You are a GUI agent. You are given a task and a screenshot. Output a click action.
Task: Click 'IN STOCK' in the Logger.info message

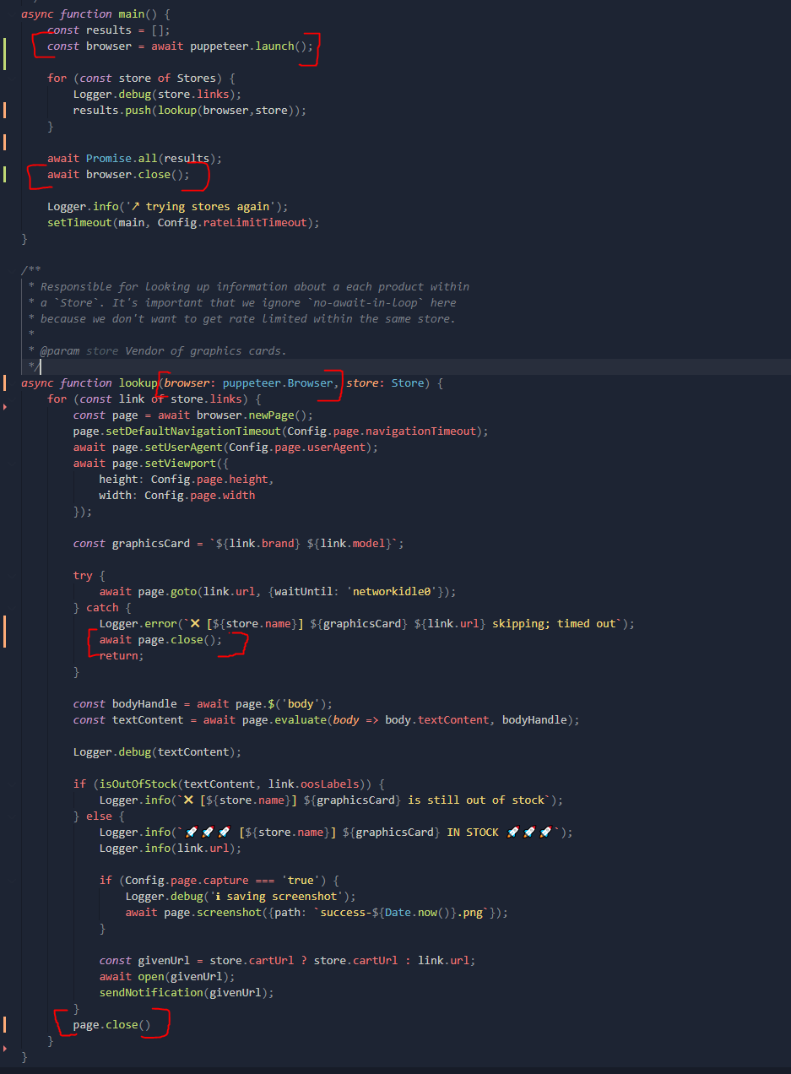click(473, 832)
